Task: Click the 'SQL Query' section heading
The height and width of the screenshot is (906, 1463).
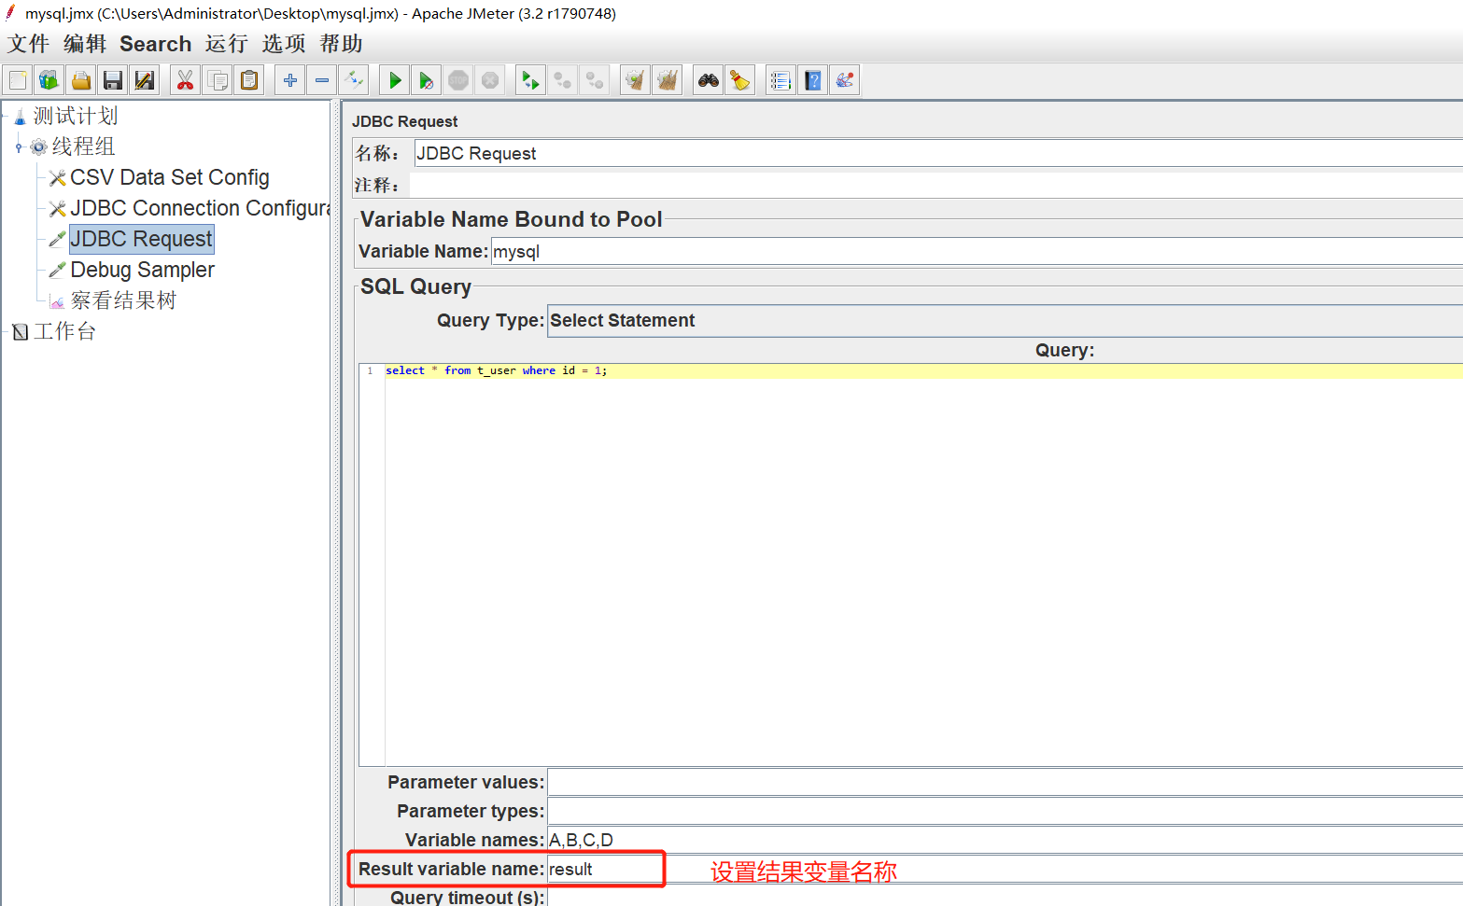Action: [415, 286]
